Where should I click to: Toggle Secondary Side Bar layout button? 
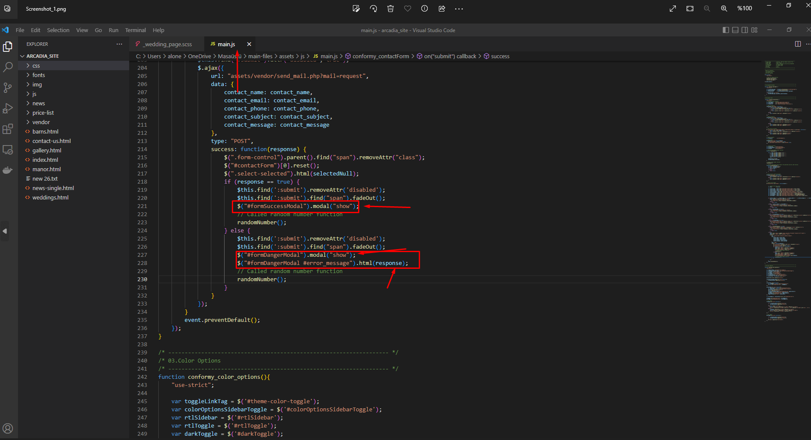pyautogui.click(x=745, y=30)
